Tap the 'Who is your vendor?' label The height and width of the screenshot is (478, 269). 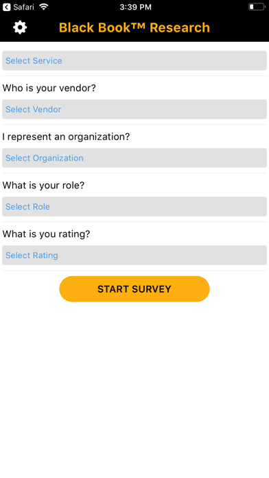click(x=49, y=88)
